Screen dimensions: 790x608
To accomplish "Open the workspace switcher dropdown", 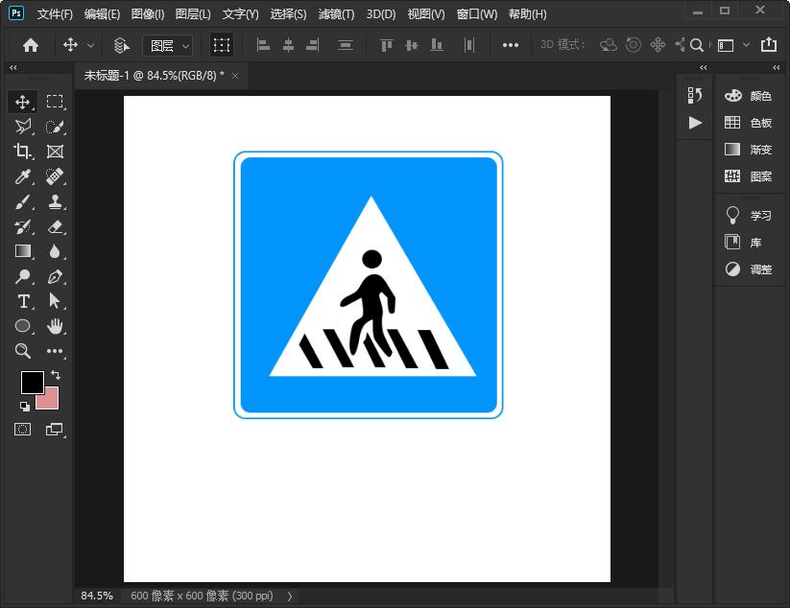I will 730,45.
